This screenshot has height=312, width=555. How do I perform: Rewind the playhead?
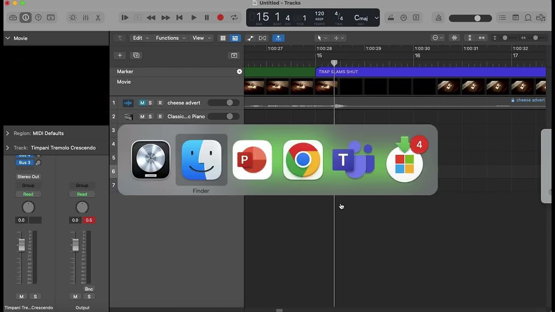pyautogui.click(x=151, y=18)
